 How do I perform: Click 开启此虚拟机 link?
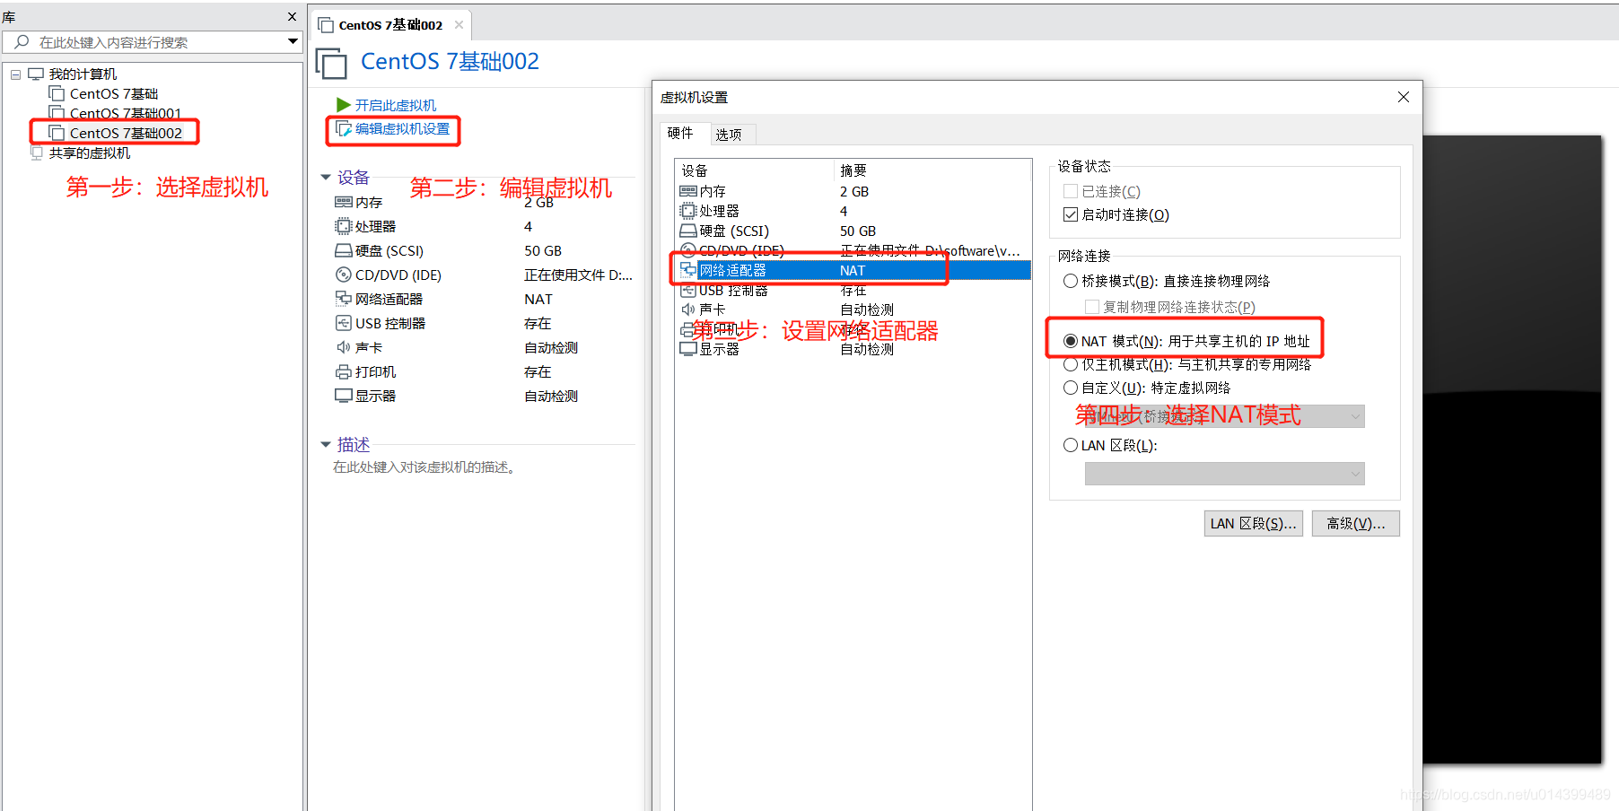coord(396,105)
